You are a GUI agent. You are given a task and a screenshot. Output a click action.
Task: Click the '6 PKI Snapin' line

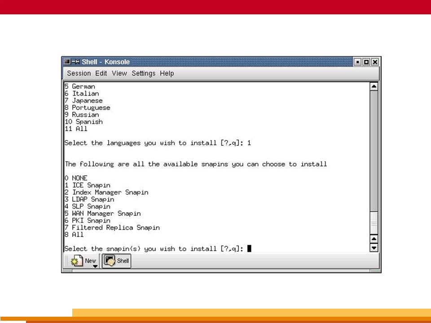click(88, 221)
